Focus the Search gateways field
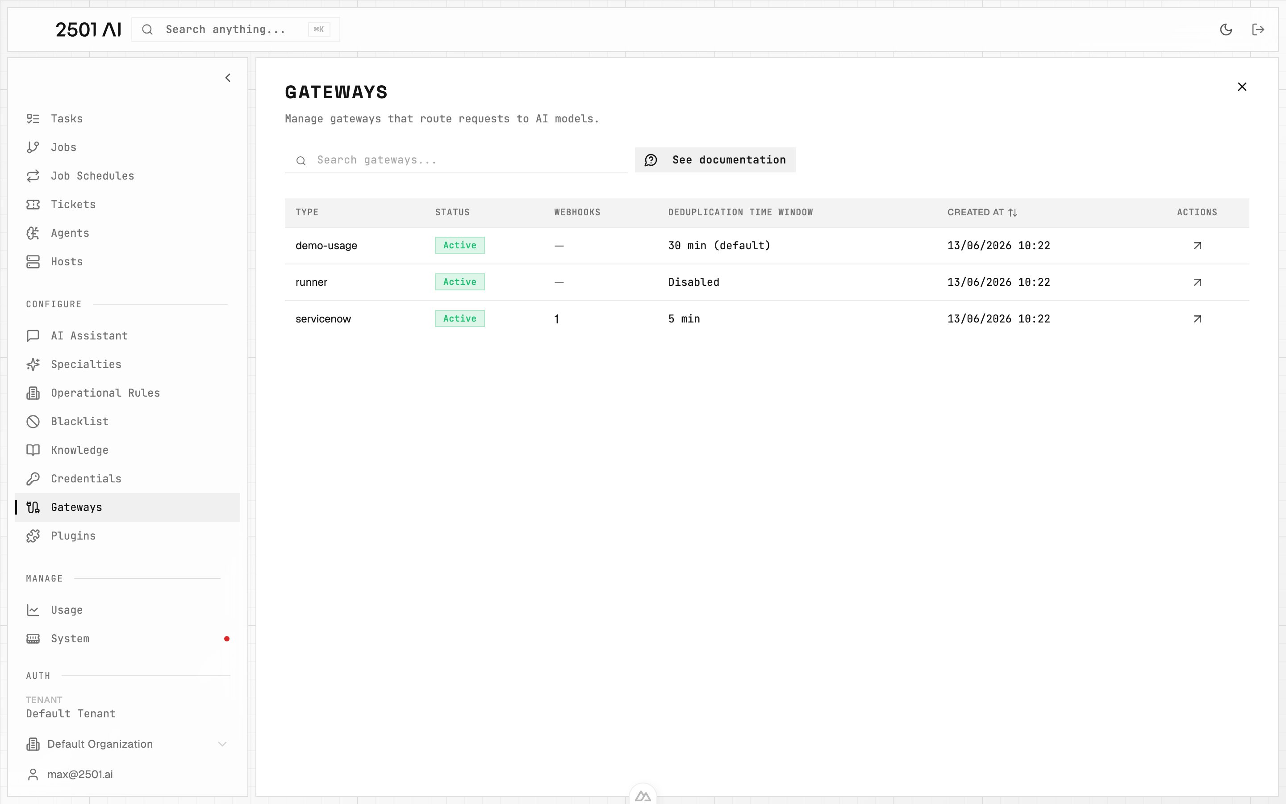Screen dimensions: 1286x804 pyautogui.click(x=456, y=160)
